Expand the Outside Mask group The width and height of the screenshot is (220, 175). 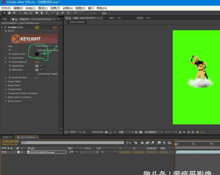coord(6,89)
